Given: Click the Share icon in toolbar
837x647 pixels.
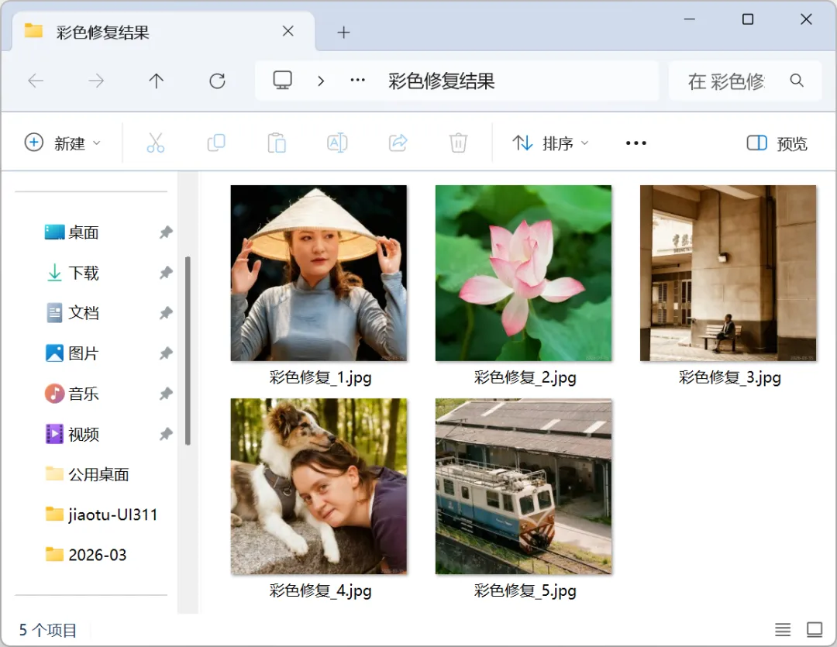Looking at the screenshot, I should [x=398, y=143].
